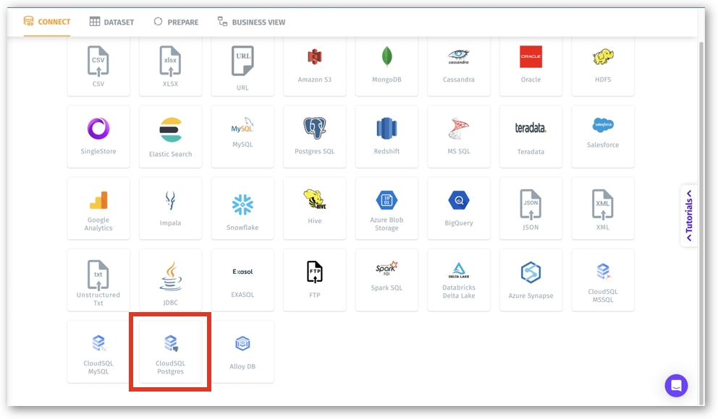Image resolution: width=718 pixels, height=419 pixels.
Task: Open the Business View tab
Action: 251,22
